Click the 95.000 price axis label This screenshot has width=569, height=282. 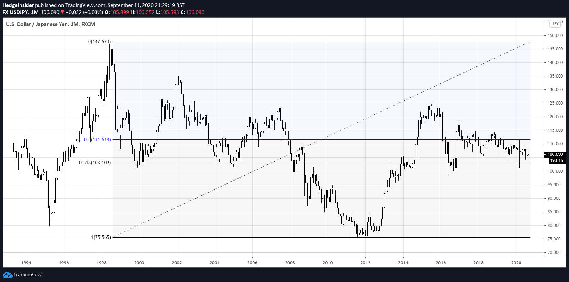554,185
